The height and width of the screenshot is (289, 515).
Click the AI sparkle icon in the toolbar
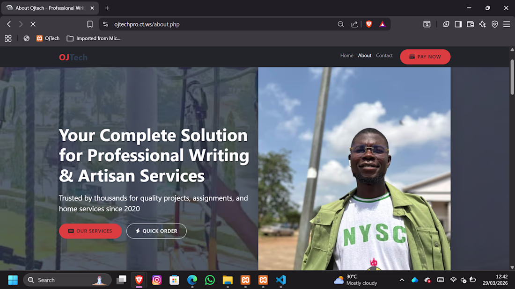483,24
